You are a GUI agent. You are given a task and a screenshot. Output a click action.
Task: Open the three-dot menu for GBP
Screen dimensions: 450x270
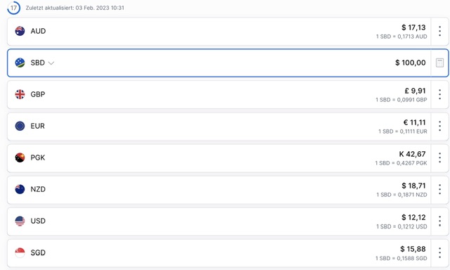(x=439, y=94)
